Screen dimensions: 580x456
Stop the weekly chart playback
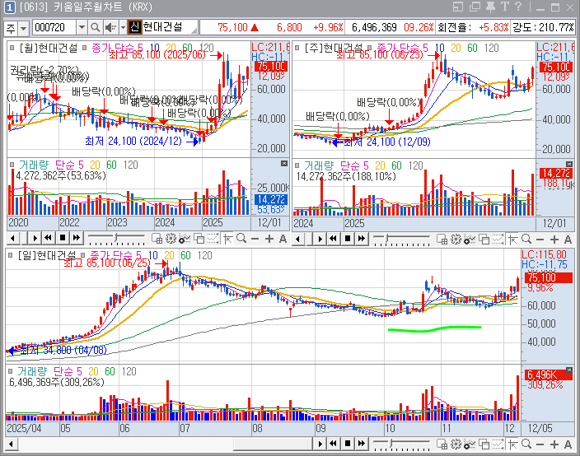348,239
